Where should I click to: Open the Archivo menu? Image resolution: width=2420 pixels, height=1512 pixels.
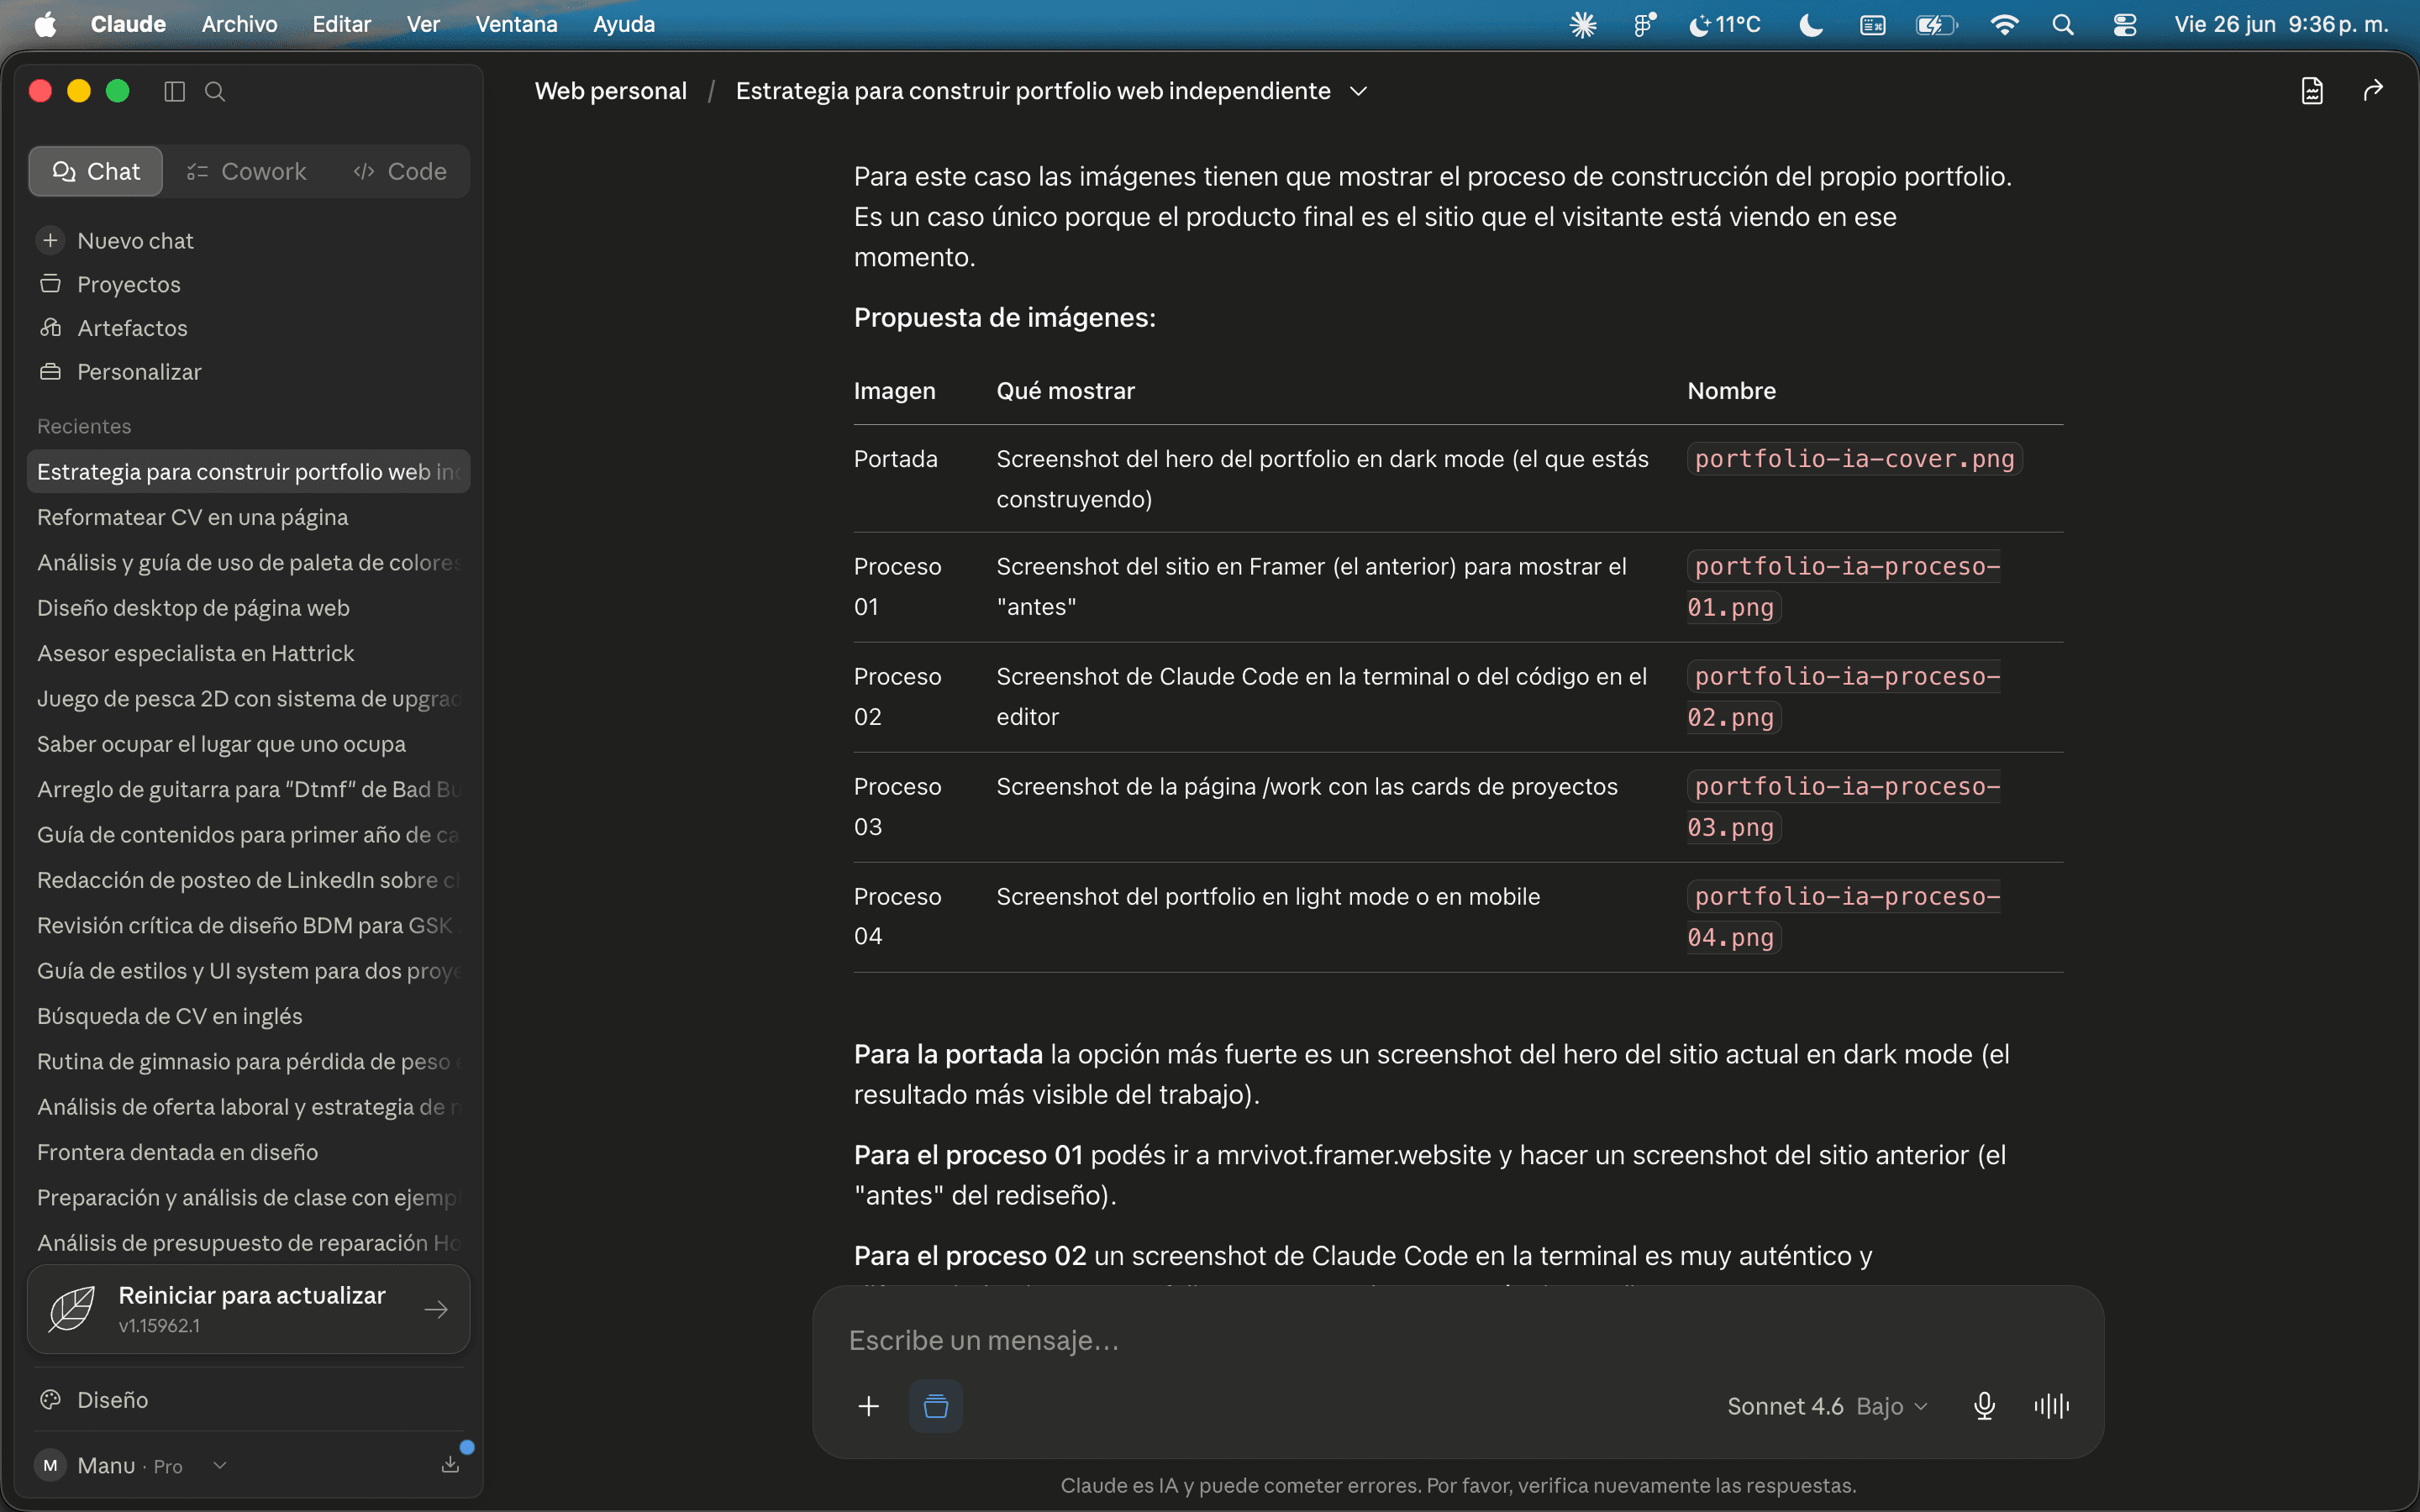[239, 24]
